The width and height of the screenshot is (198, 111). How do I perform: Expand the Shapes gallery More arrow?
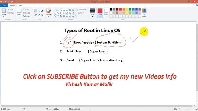pyautogui.click(x=75, y=16)
